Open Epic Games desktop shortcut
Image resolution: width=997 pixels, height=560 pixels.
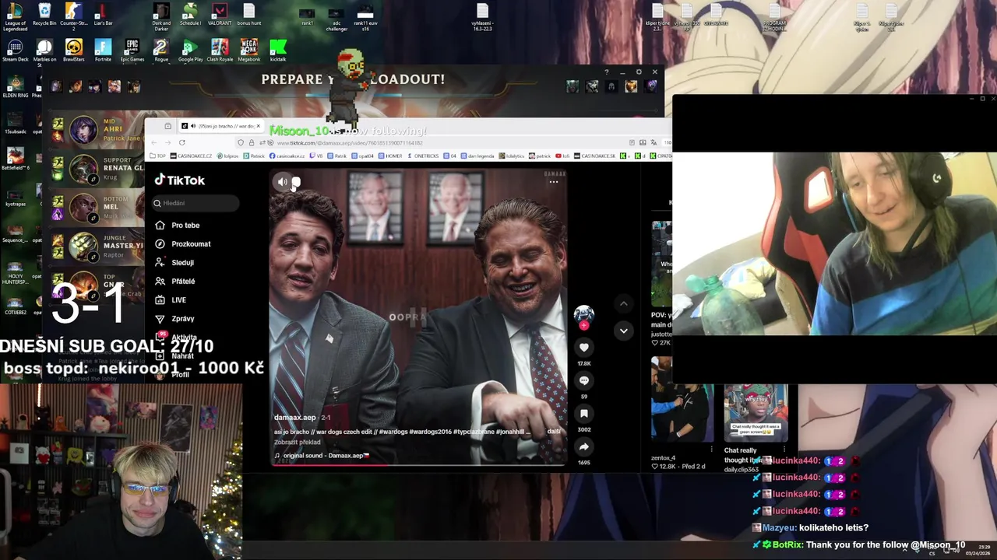tap(132, 51)
